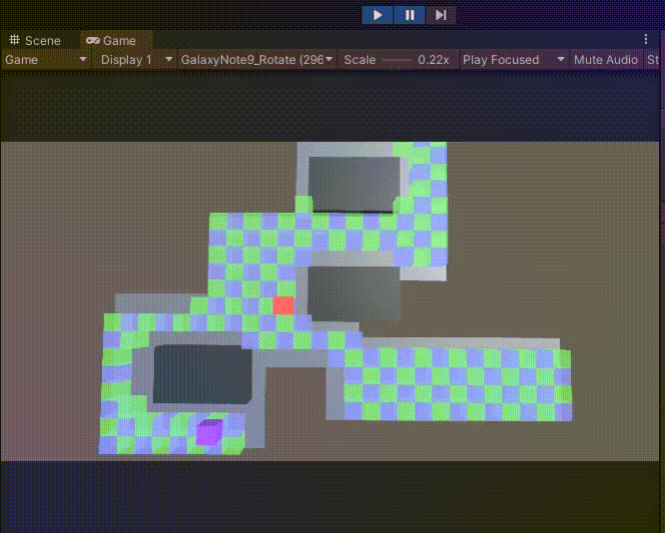The height and width of the screenshot is (533, 665).
Task: Switch to the Scene tab
Action: coord(35,40)
